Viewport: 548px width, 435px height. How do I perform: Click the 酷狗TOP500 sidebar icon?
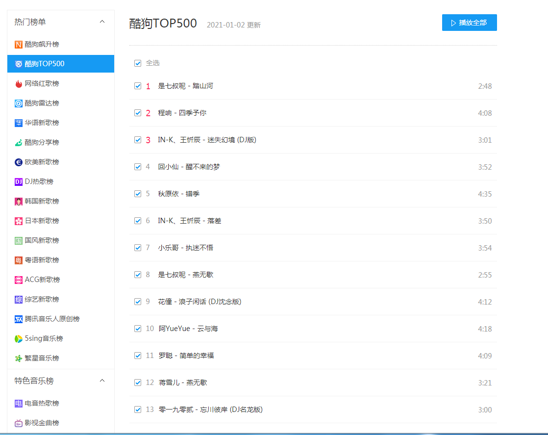tap(19, 64)
